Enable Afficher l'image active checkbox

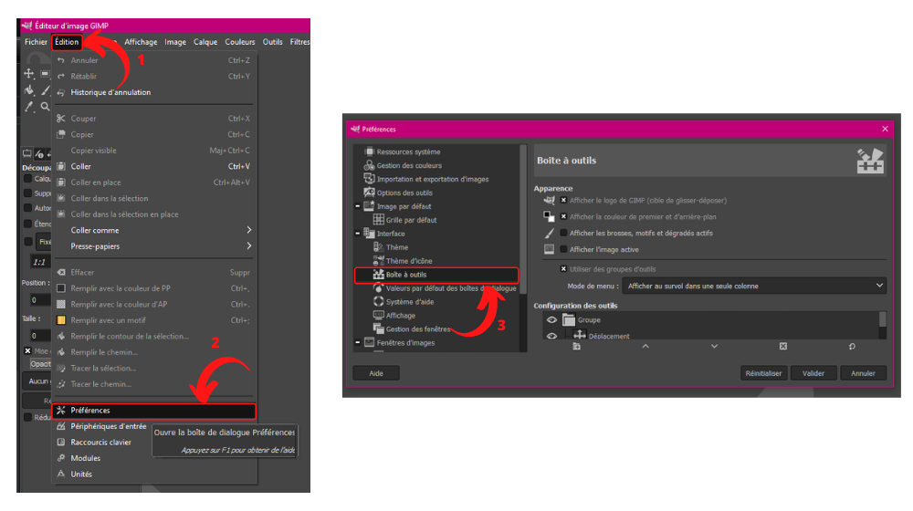pos(563,249)
